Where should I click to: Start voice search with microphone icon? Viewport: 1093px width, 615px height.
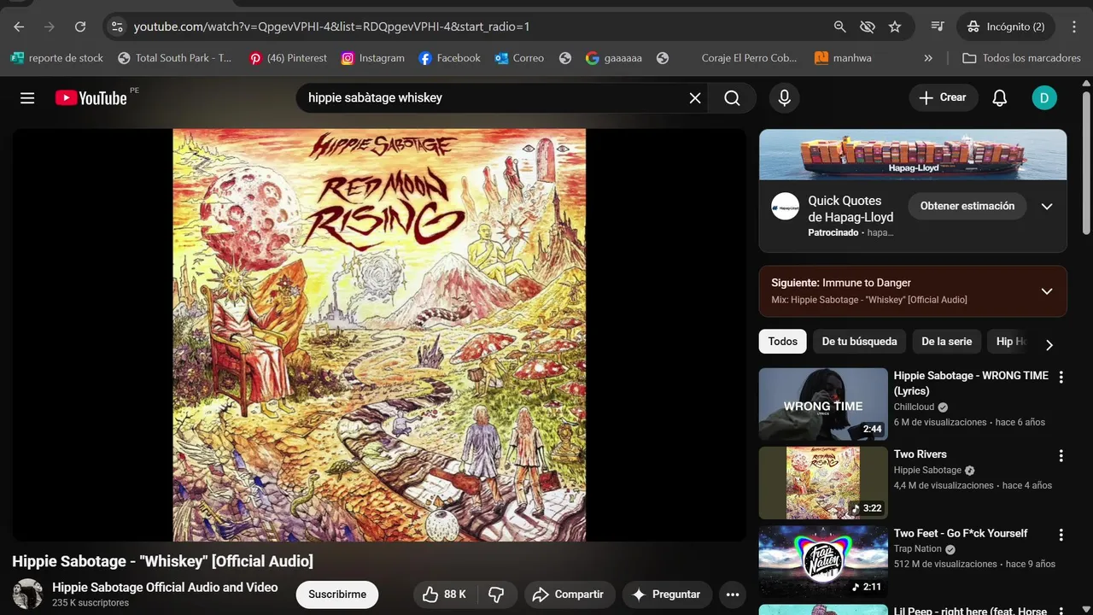tap(784, 98)
